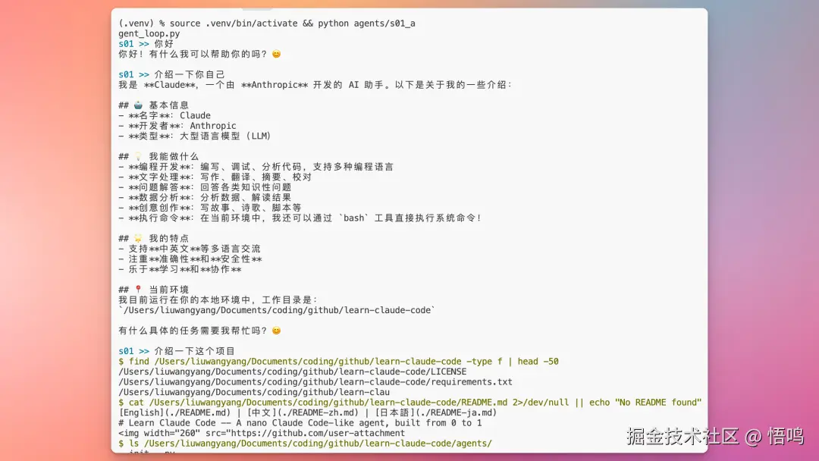Viewport: 819px width, 461px height.
Task: Click the "source .venv/bin/activate" command line
Action: point(267,24)
